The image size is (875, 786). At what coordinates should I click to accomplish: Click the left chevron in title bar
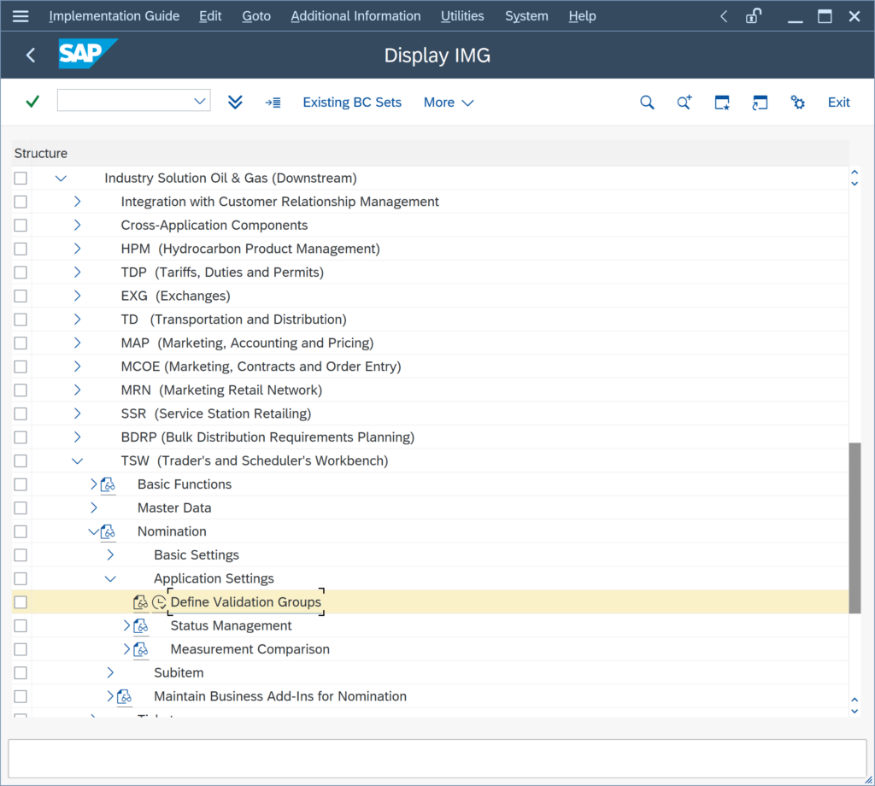point(724,16)
